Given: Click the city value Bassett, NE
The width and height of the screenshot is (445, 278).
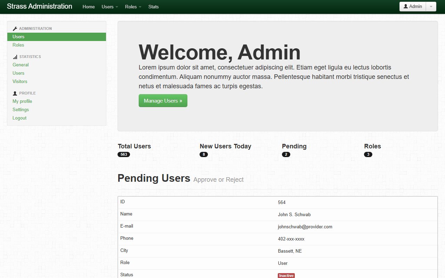Looking at the screenshot, I should coord(290,251).
